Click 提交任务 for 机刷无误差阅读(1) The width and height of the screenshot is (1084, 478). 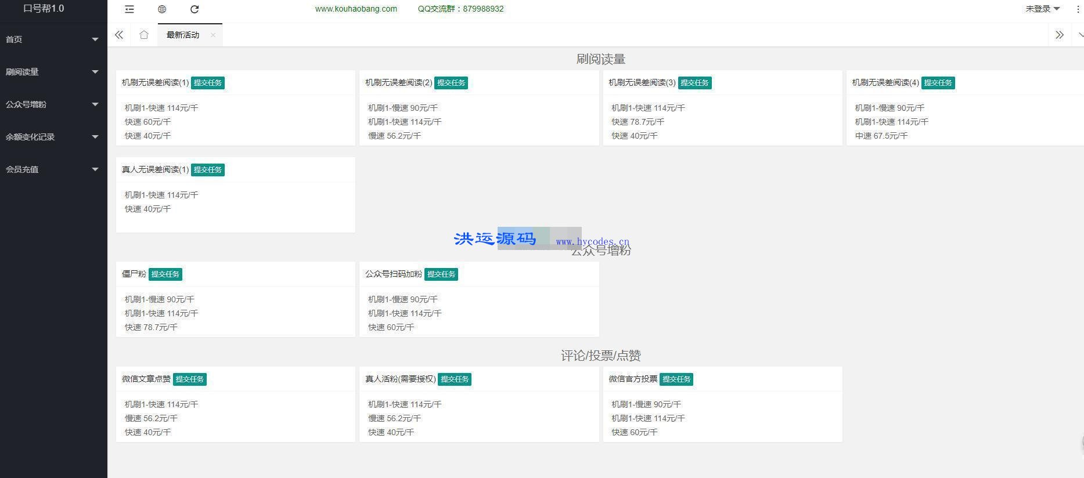click(x=208, y=83)
